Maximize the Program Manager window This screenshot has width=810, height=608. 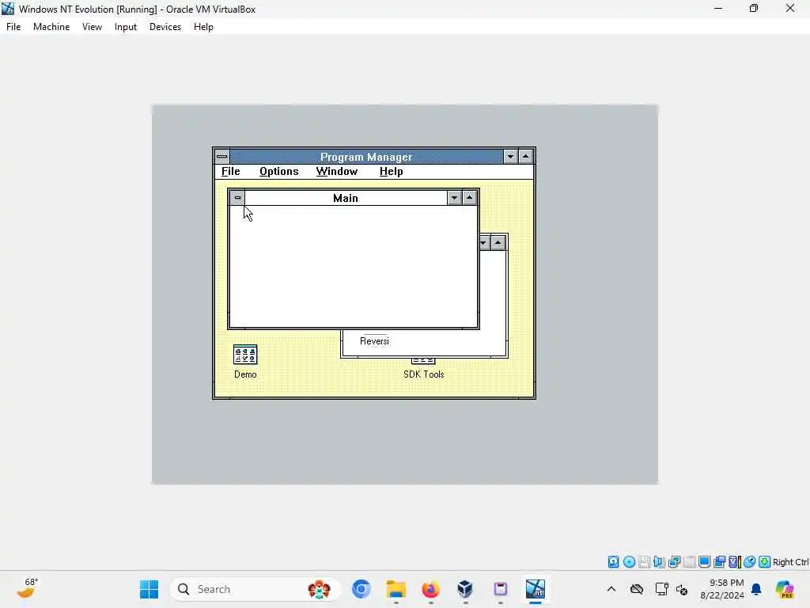tap(525, 156)
